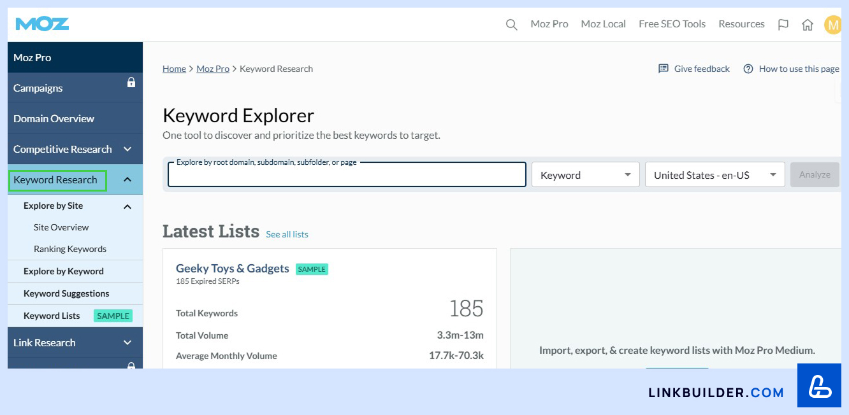Click the 3.3m-13m total volume value
The width and height of the screenshot is (849, 415).
click(460, 335)
